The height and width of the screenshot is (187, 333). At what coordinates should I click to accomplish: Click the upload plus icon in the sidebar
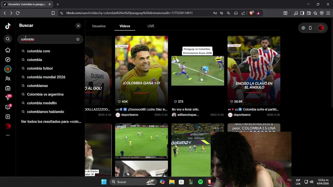[x=8, y=117]
